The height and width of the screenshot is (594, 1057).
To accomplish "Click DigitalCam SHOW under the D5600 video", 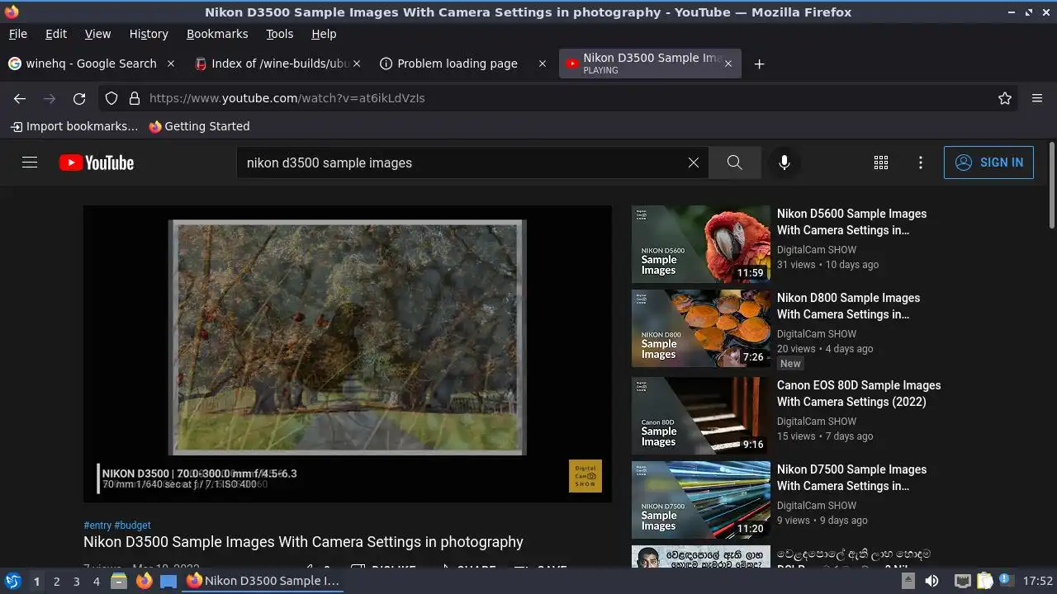I will coord(817,250).
